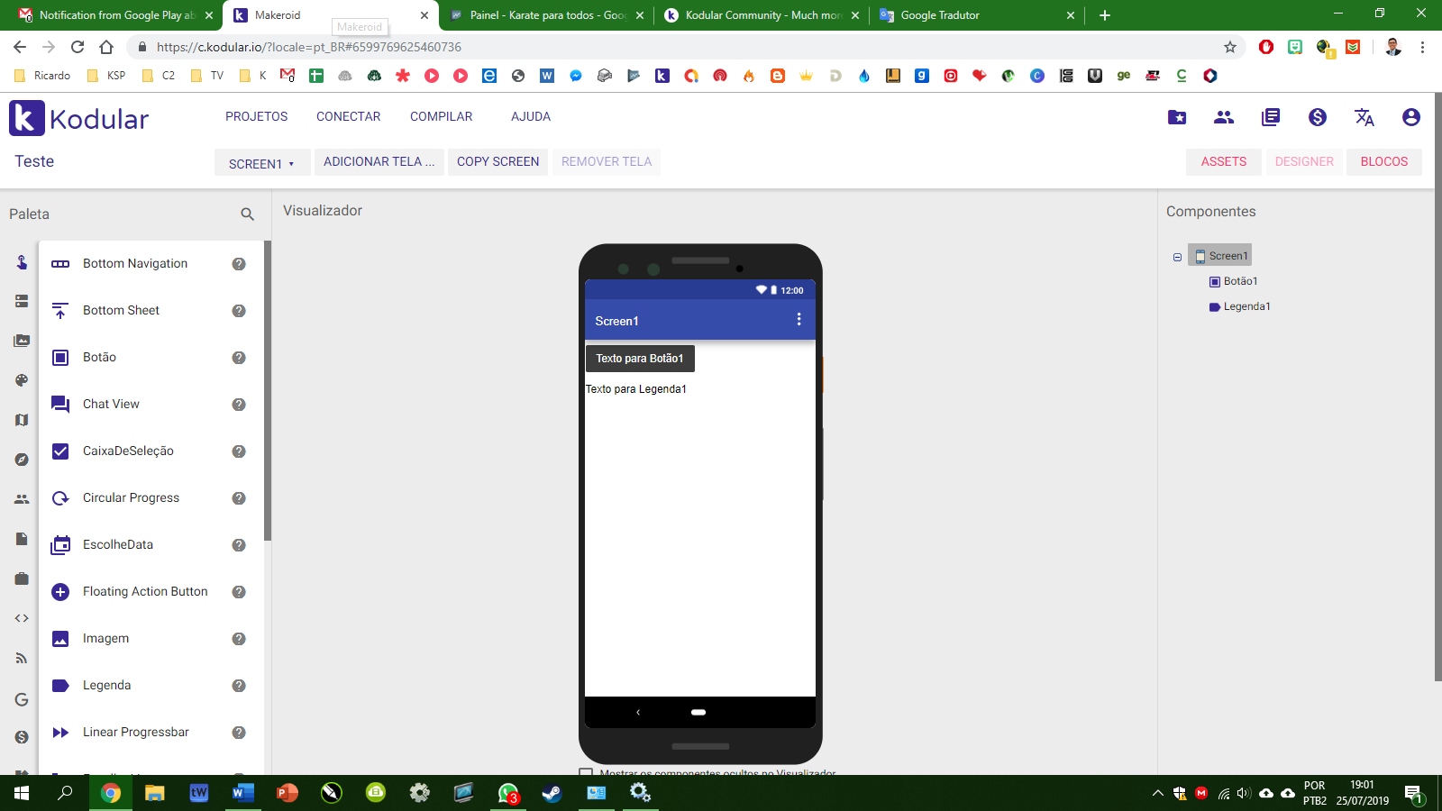The width and height of the screenshot is (1442, 811).
Task: Switch to the BLOCOS view
Action: tap(1384, 161)
